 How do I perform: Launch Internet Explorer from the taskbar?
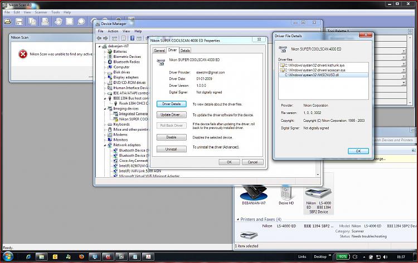[x=28, y=257]
